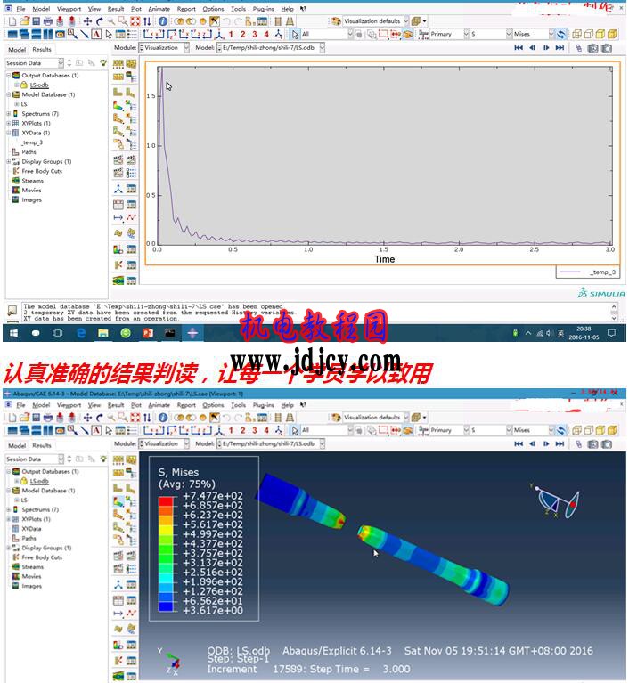Click the _temp_3 legend entry in XY plot
Screen dimensions: 629x683
coord(587,272)
